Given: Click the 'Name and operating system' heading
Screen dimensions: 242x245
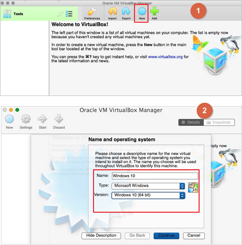Looking at the screenshot, I should click(122, 139).
